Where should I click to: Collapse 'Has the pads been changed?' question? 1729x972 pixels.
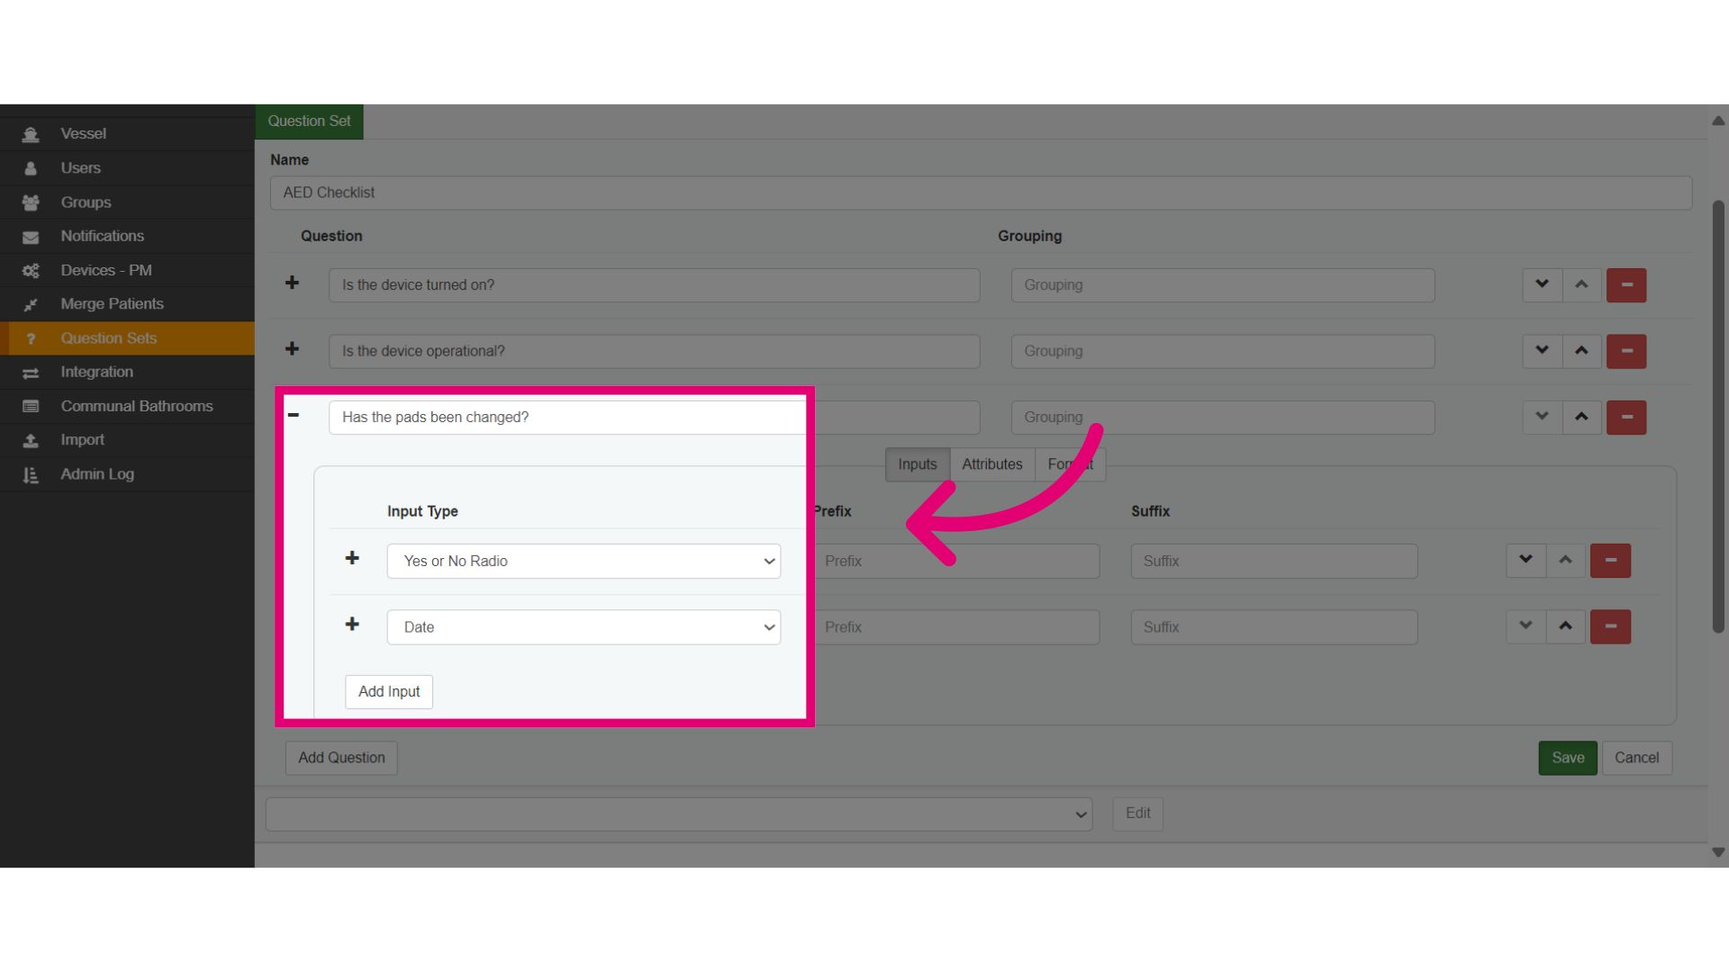click(x=294, y=415)
